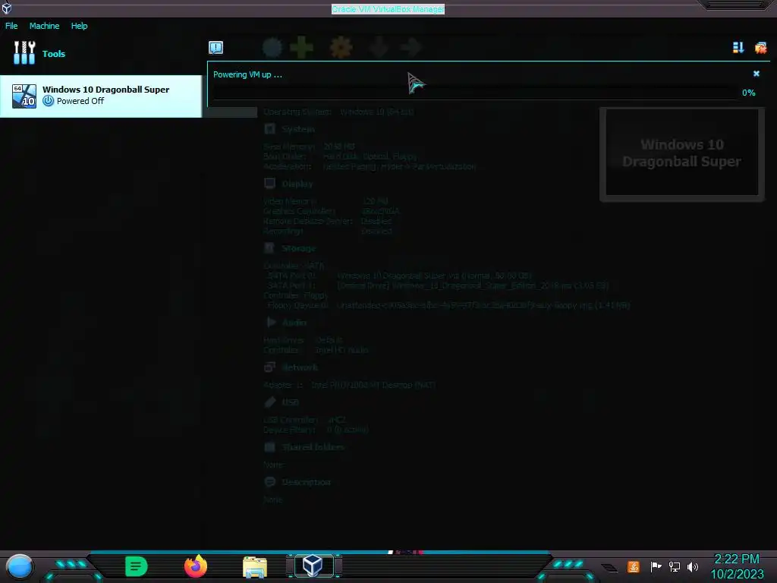Click the progress list sort icon at top right
This screenshot has width=777, height=583.
tap(738, 48)
